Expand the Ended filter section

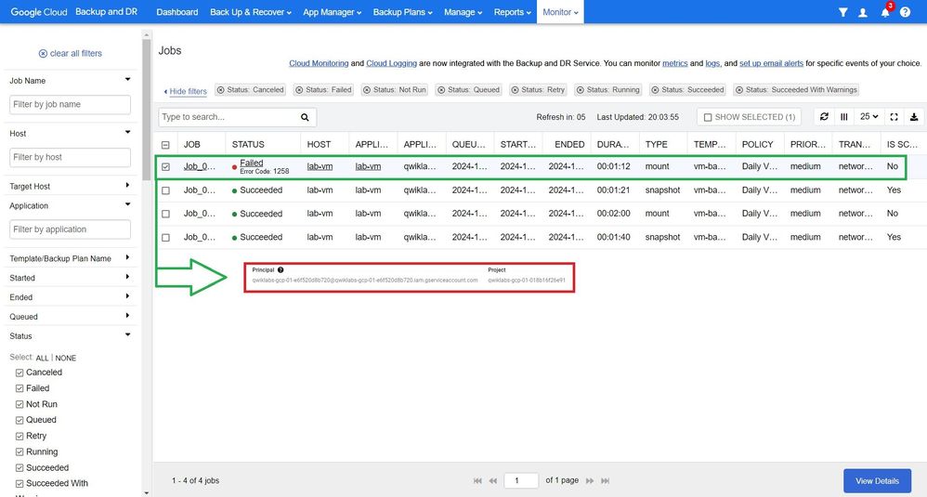(x=127, y=296)
